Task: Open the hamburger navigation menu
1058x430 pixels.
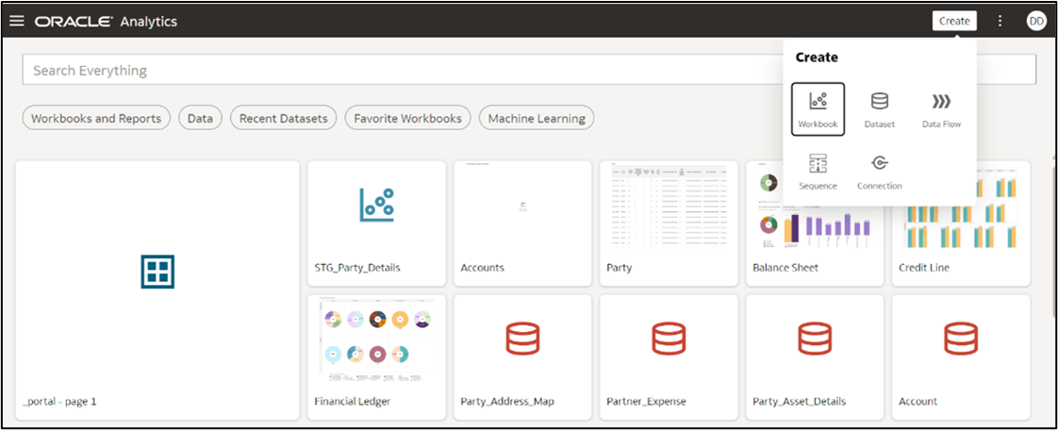Action: tap(17, 21)
